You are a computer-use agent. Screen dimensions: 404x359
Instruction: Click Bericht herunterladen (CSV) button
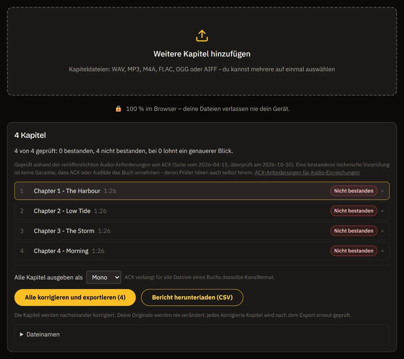pyautogui.click(x=192, y=297)
